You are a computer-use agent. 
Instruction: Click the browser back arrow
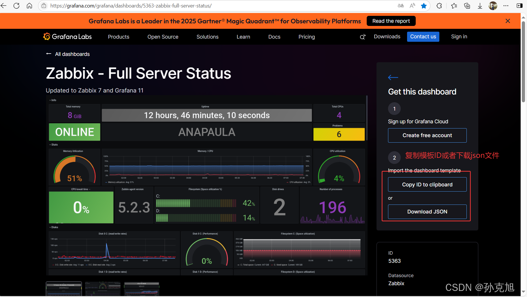[x=4, y=6]
